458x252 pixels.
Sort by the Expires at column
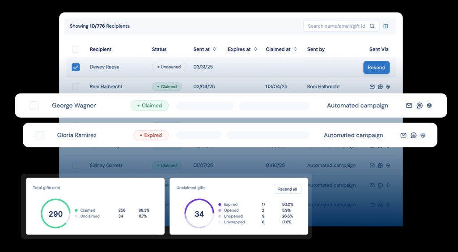(x=255, y=49)
